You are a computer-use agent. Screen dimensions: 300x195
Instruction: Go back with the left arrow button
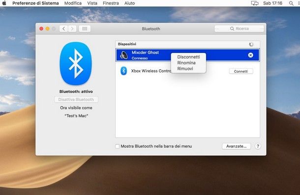tap(64, 28)
